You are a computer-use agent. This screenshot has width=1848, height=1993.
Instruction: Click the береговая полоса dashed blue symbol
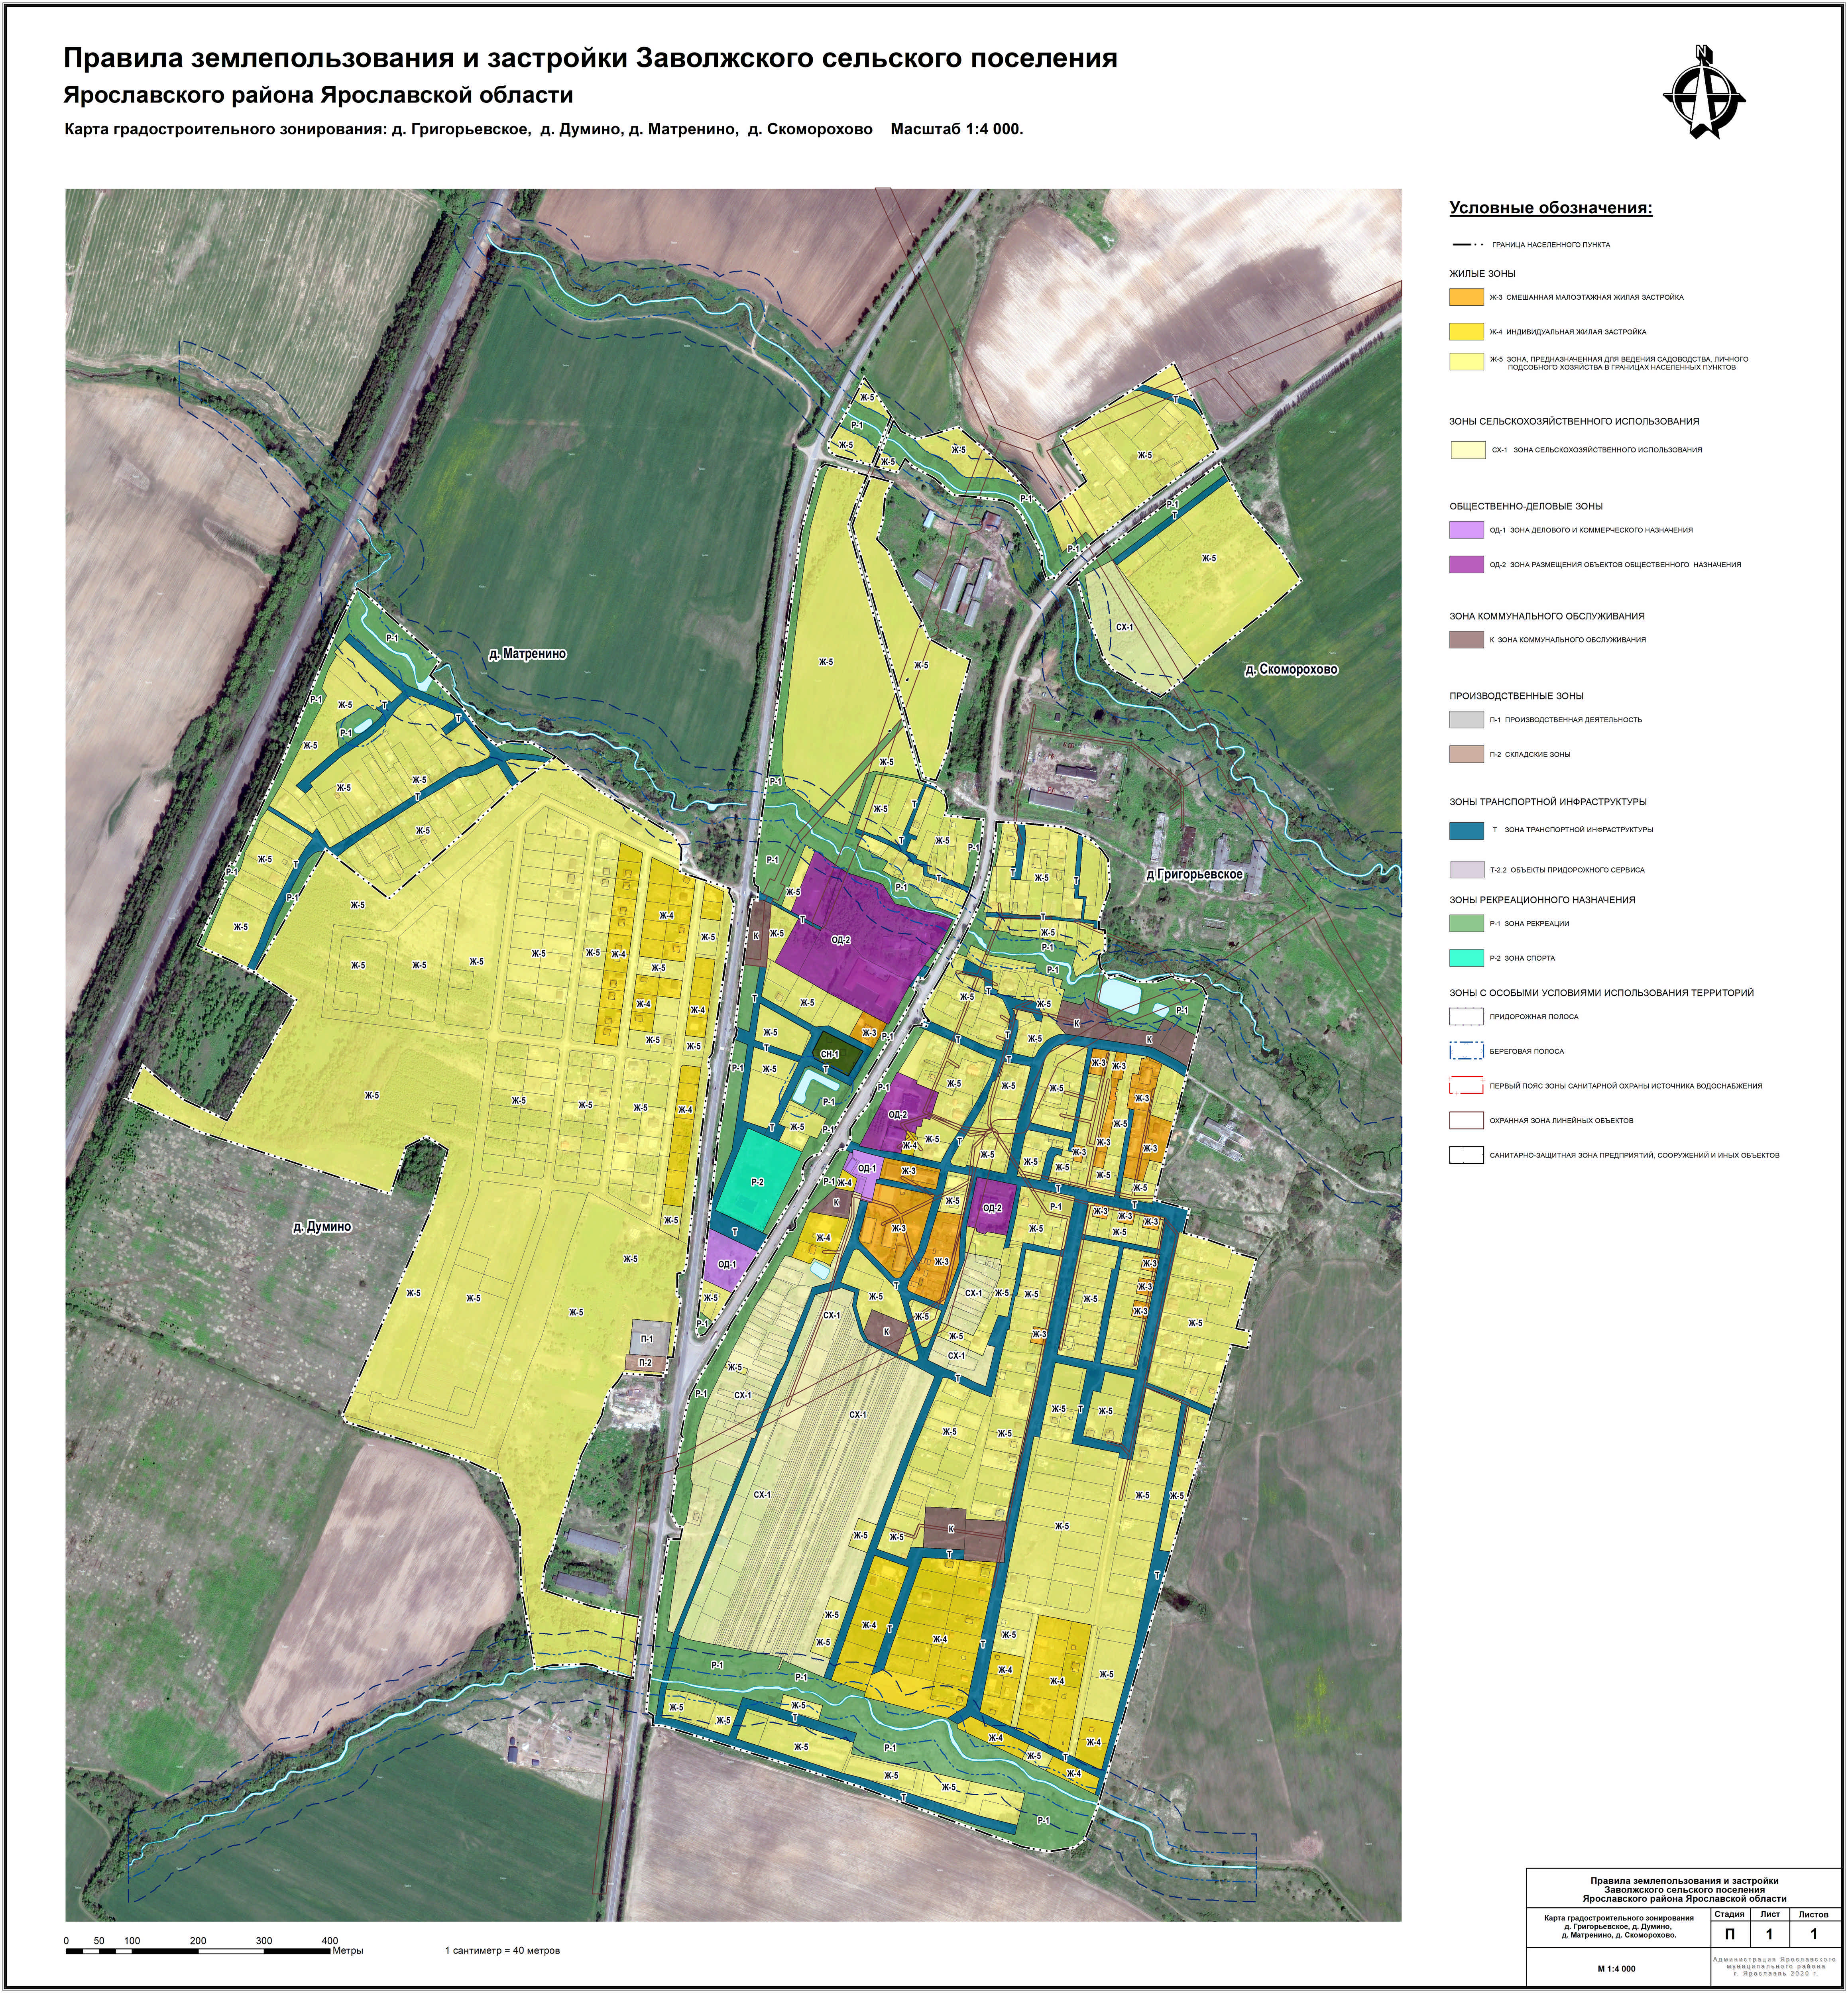coord(1466,1051)
